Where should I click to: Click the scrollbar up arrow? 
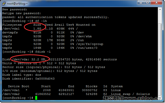[160, 9]
